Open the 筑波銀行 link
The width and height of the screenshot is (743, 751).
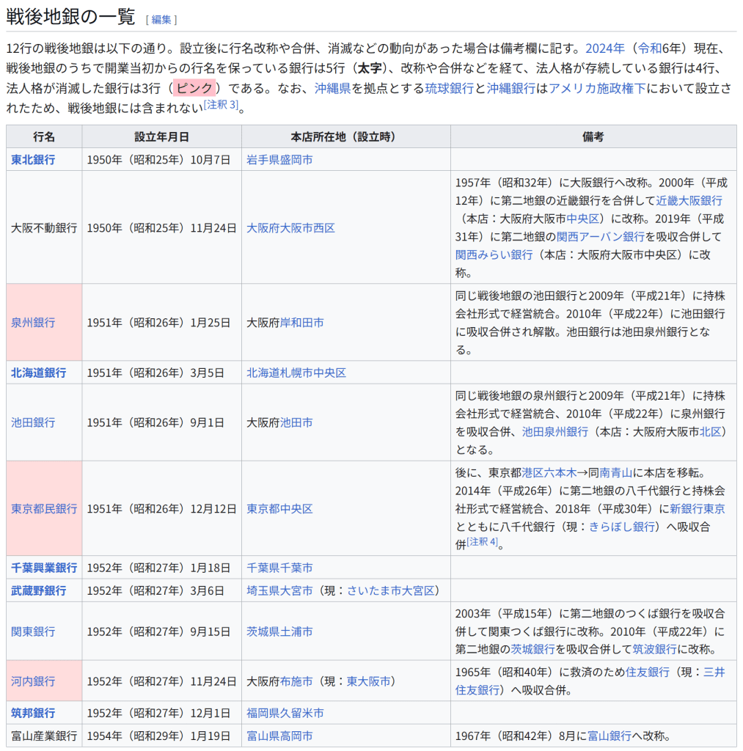(x=654, y=649)
